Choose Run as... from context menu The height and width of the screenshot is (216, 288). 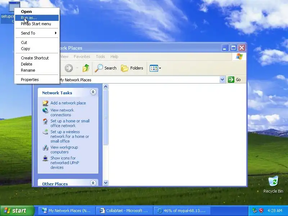point(37,18)
